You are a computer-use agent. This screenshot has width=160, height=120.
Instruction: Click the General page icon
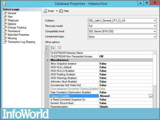(5, 13)
